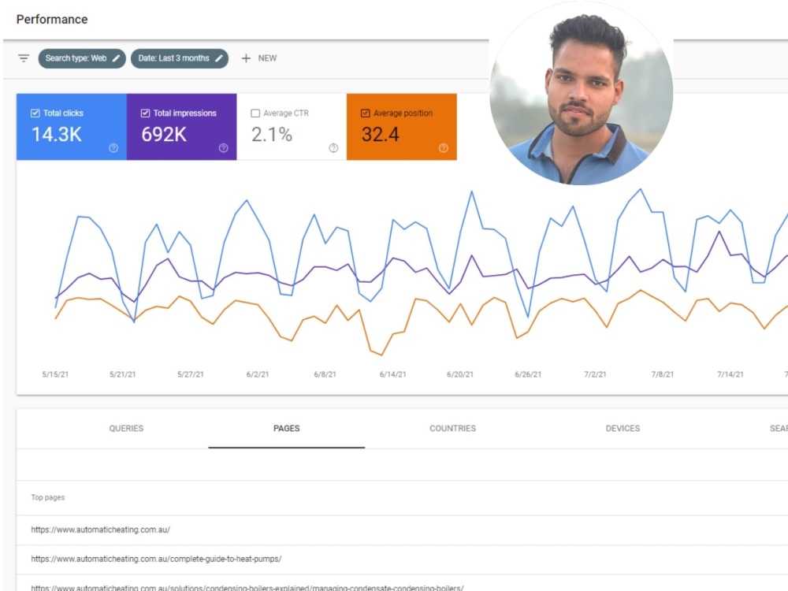Click the Performance page heading
Image resolution: width=788 pixels, height=591 pixels.
click(52, 19)
